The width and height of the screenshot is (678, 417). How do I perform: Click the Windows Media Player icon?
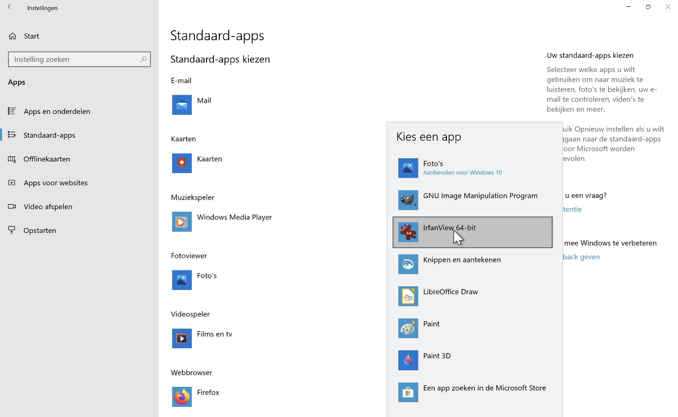tap(182, 222)
